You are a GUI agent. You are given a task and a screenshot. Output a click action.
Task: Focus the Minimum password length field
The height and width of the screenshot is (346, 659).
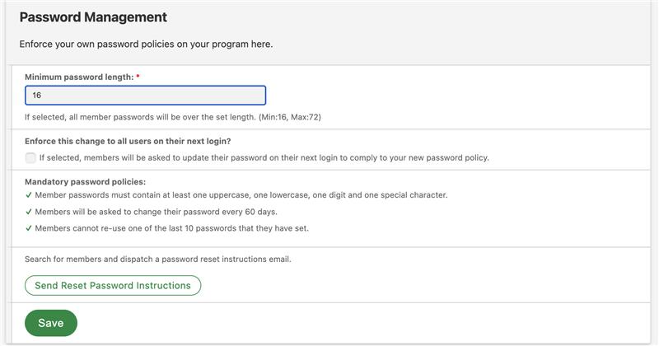(146, 96)
